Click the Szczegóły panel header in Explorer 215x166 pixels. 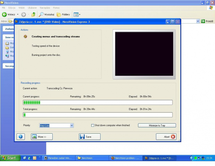pos(8,66)
